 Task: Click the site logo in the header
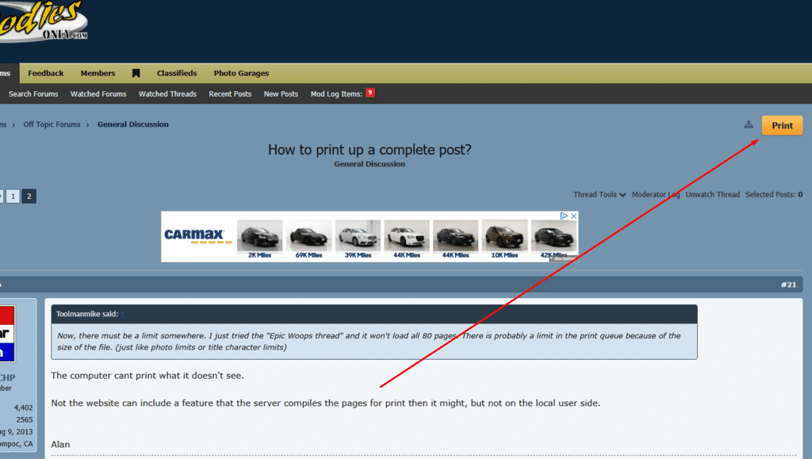pos(44,21)
